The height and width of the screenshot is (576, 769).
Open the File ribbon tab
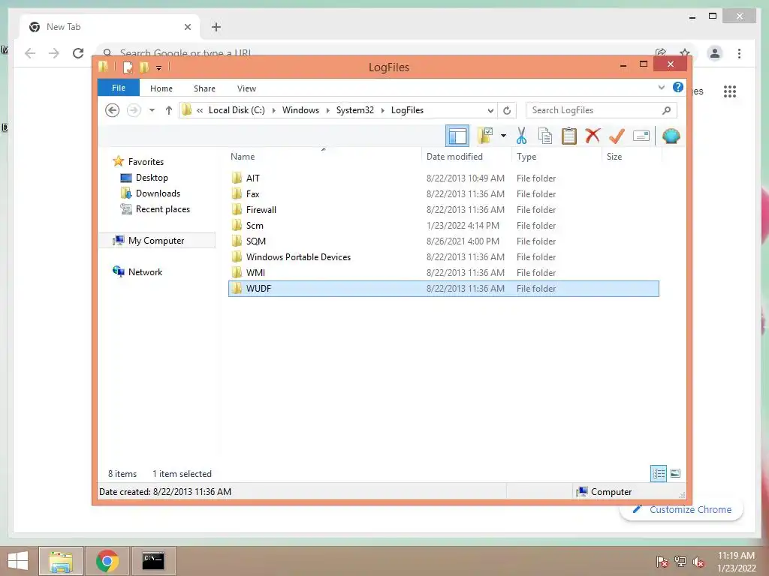click(x=118, y=88)
